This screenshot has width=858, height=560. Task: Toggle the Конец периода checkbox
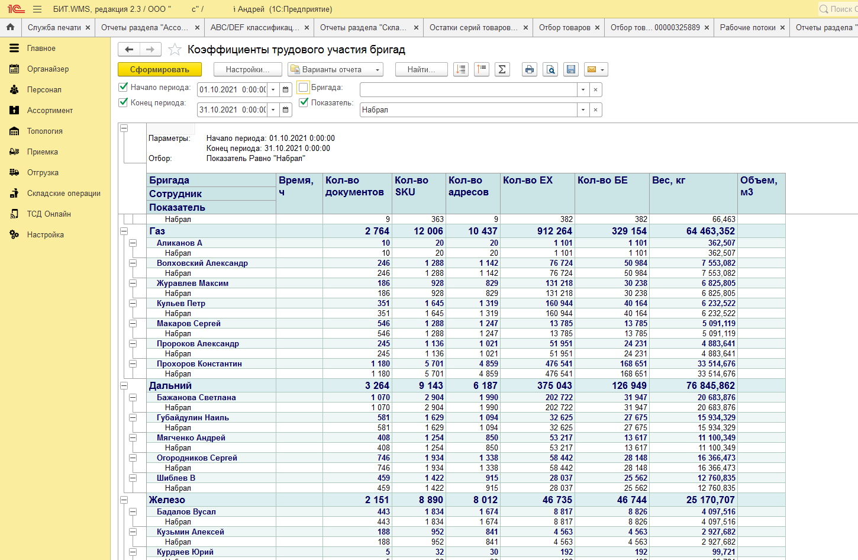click(124, 102)
